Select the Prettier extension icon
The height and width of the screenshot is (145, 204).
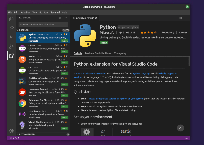coord(22,81)
